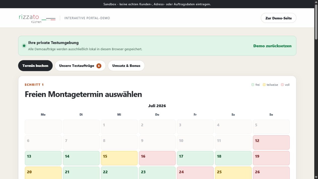Image resolution: width=318 pixels, height=179 pixels.
Task: Click the Sandbox warning banner text
Action: point(157,4)
